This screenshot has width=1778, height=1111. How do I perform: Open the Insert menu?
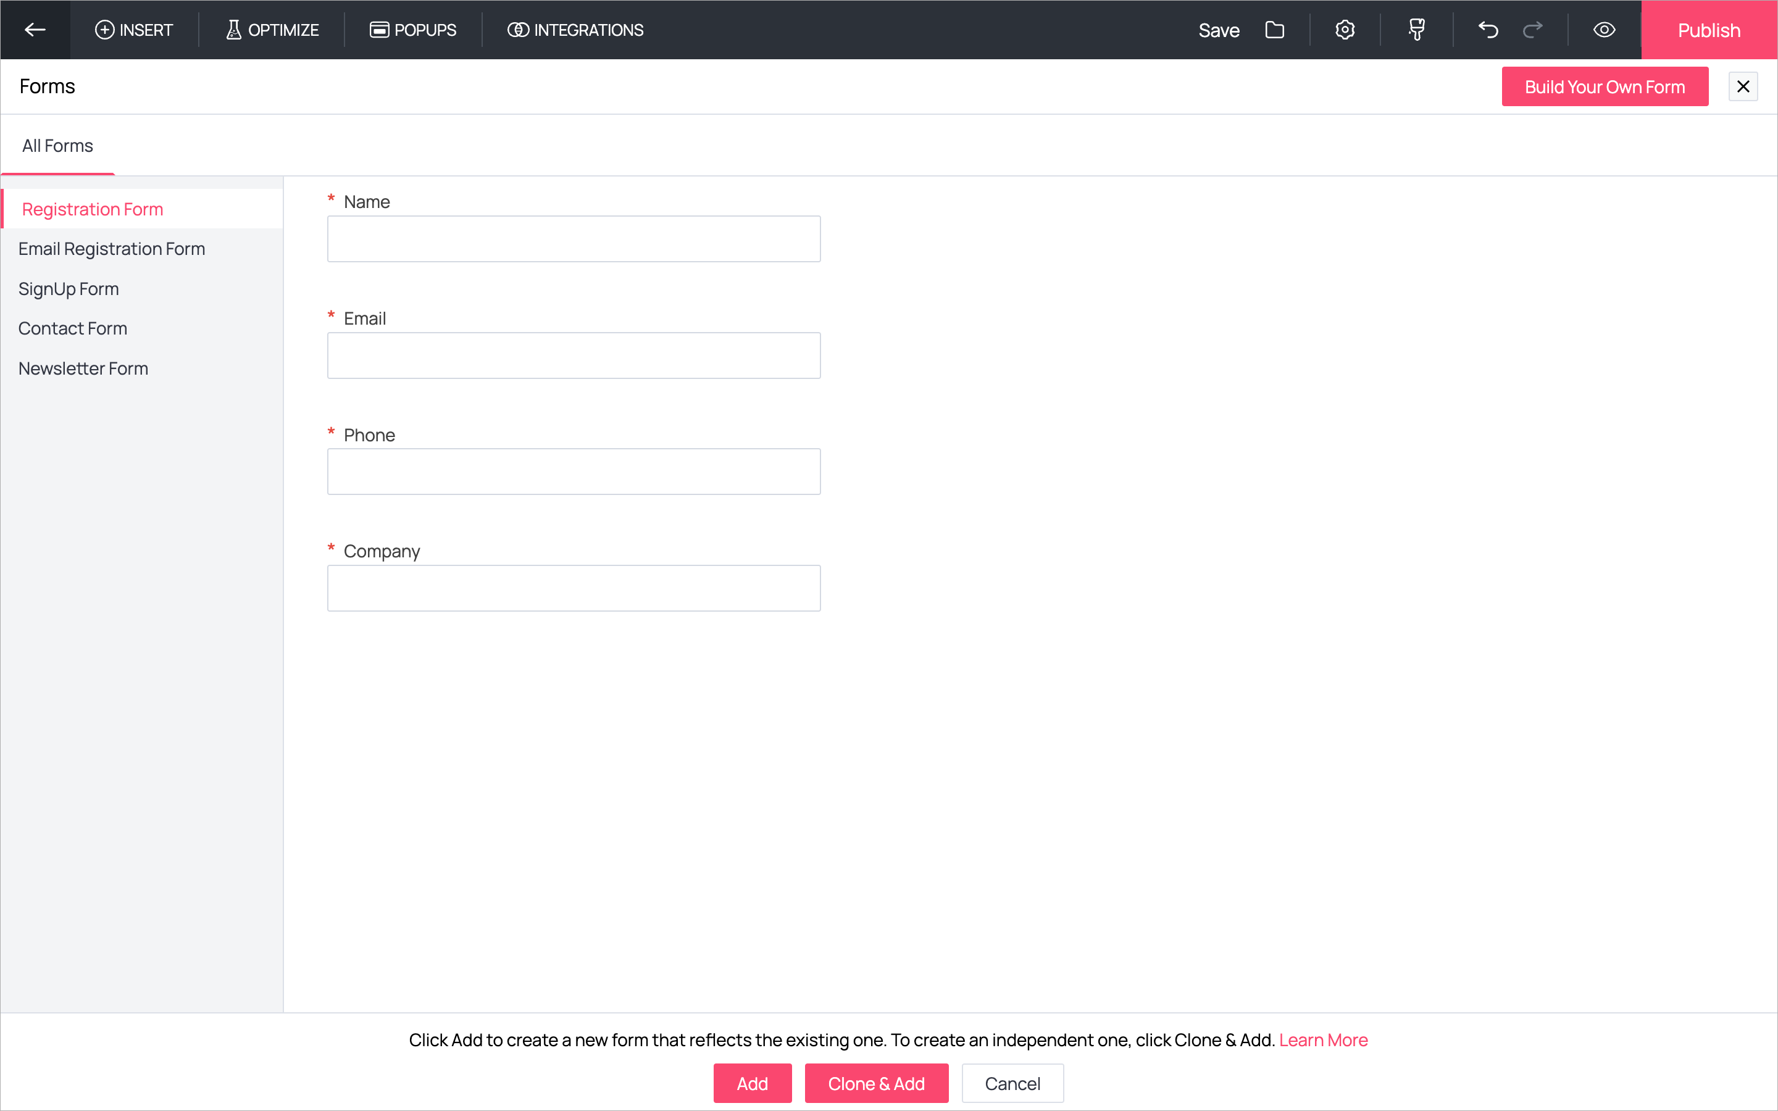[x=134, y=30]
